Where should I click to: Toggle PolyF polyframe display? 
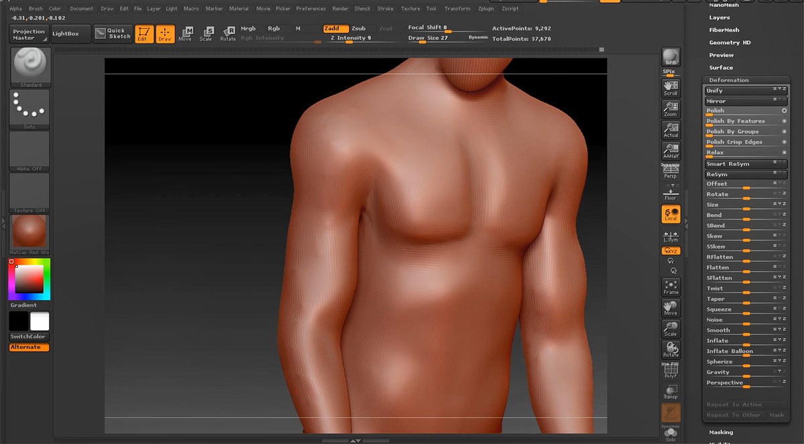[x=671, y=370]
